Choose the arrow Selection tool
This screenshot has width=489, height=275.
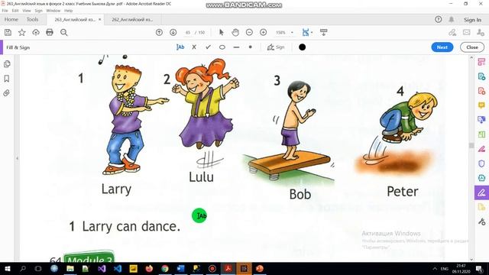click(x=222, y=32)
